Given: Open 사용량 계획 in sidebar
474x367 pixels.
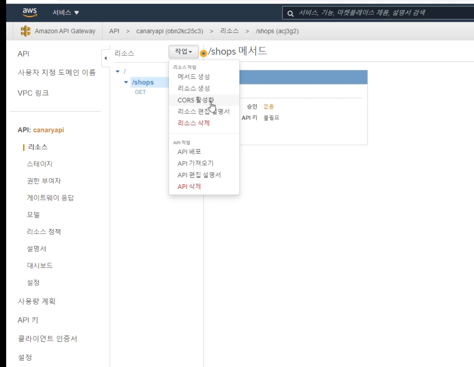Looking at the screenshot, I should point(37,301).
